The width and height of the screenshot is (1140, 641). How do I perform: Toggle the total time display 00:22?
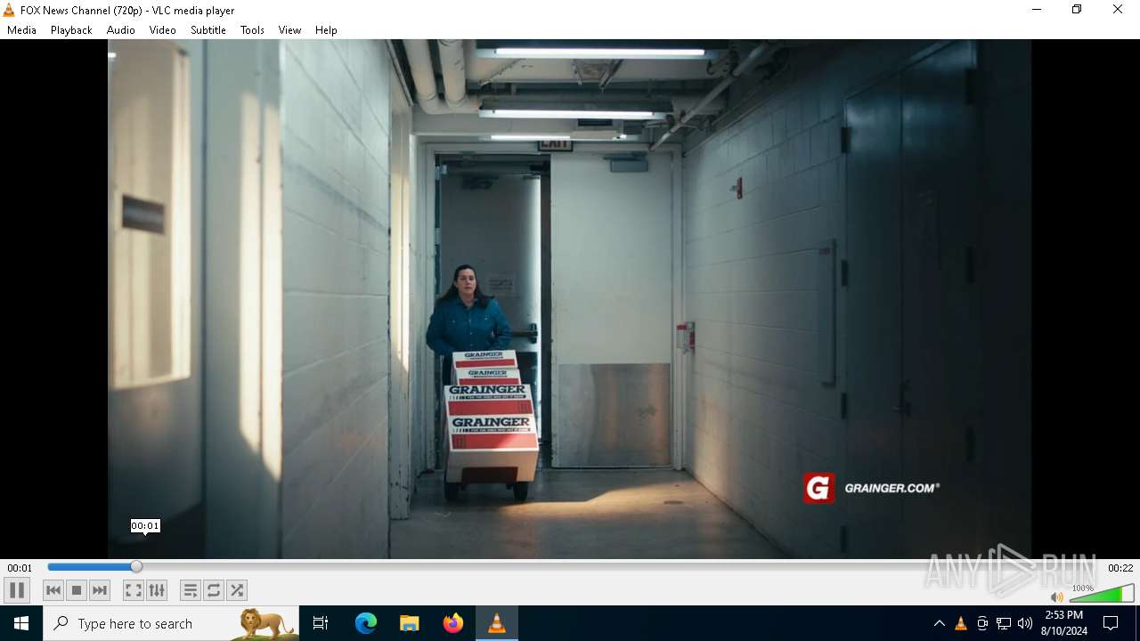coord(1120,568)
